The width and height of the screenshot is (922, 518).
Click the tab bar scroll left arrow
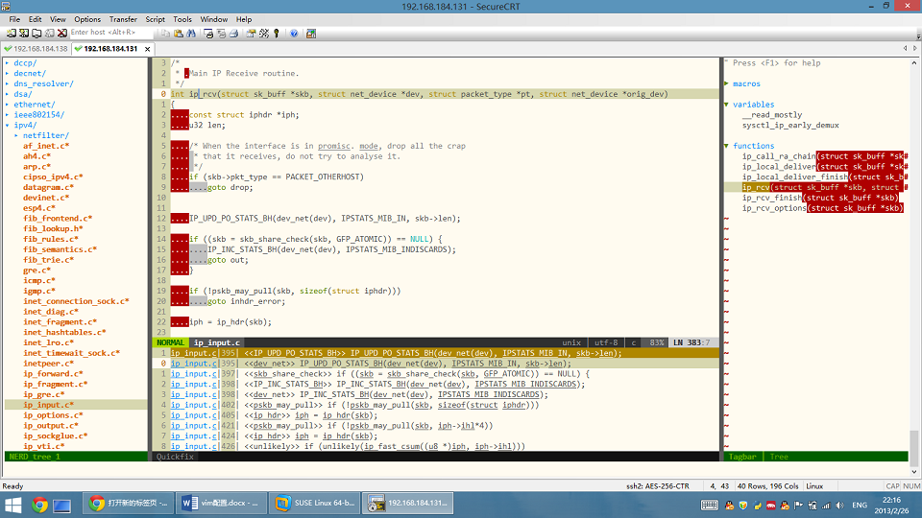click(x=905, y=48)
